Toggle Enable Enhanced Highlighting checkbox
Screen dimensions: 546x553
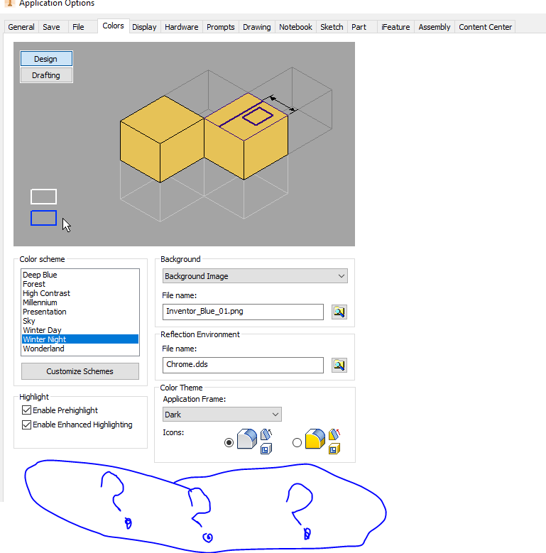pos(26,425)
